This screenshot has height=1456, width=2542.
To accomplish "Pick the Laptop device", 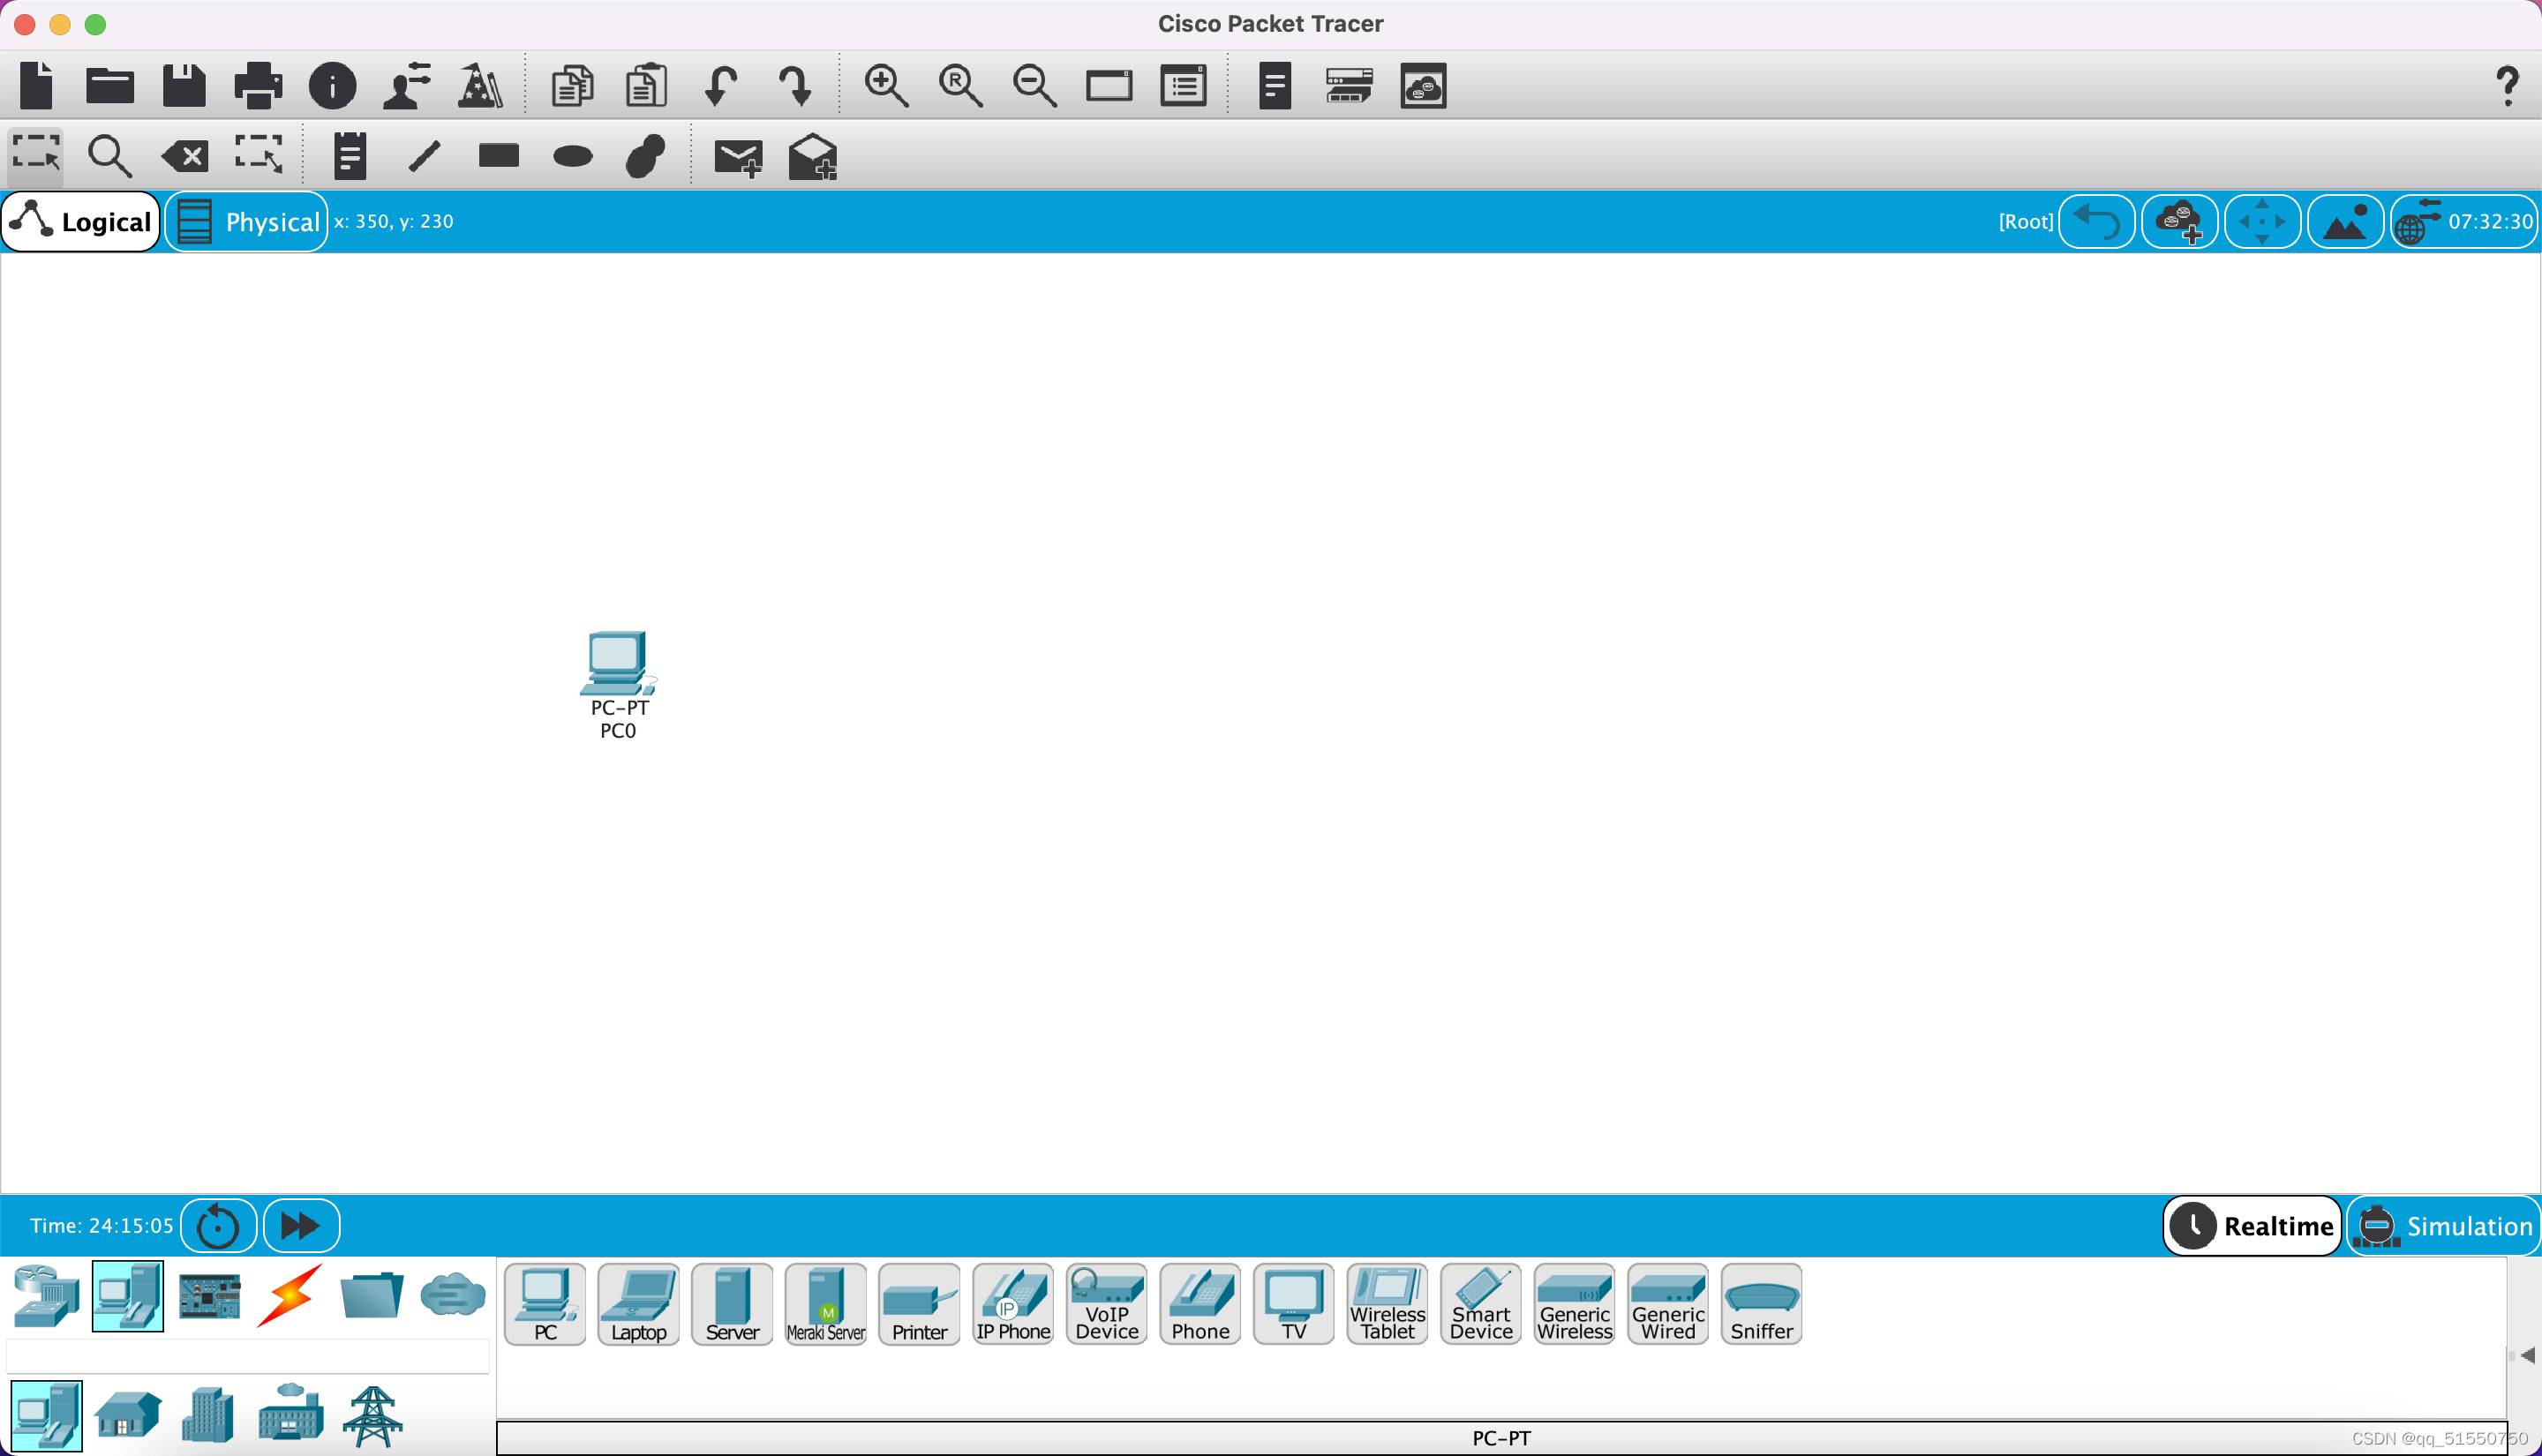I will [x=639, y=1304].
